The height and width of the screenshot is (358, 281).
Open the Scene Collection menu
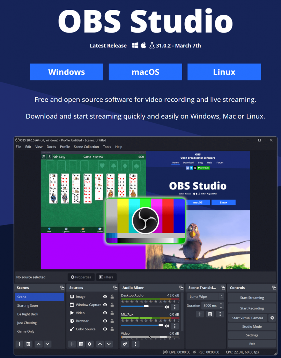pyautogui.click(x=86, y=147)
